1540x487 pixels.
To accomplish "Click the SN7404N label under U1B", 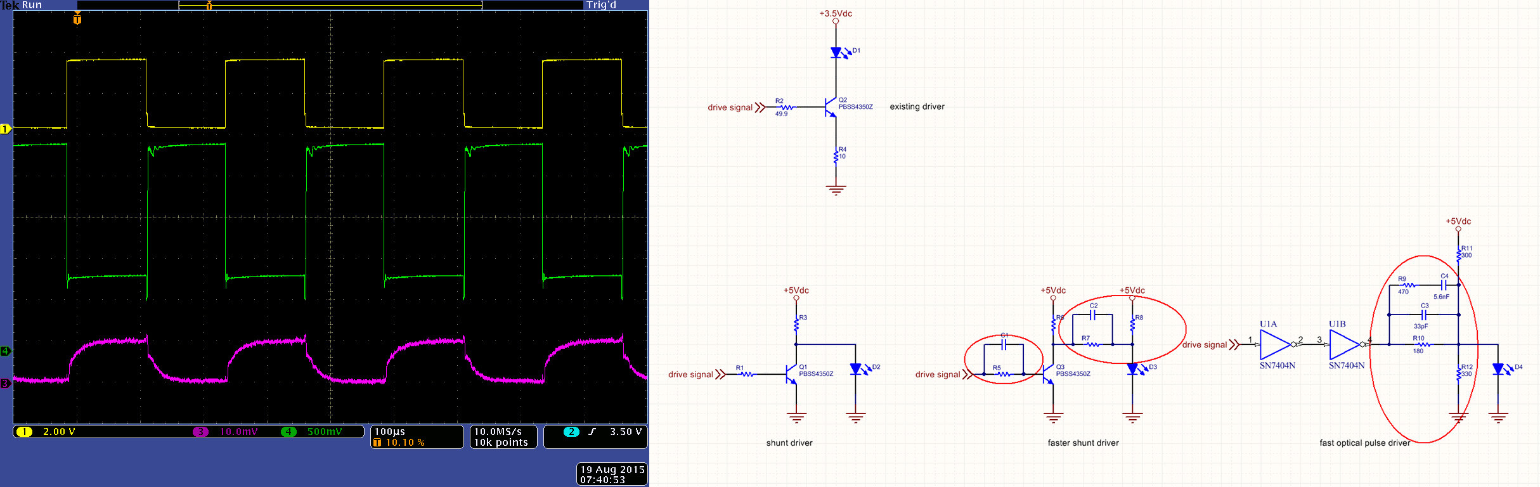I will 1347,365.
